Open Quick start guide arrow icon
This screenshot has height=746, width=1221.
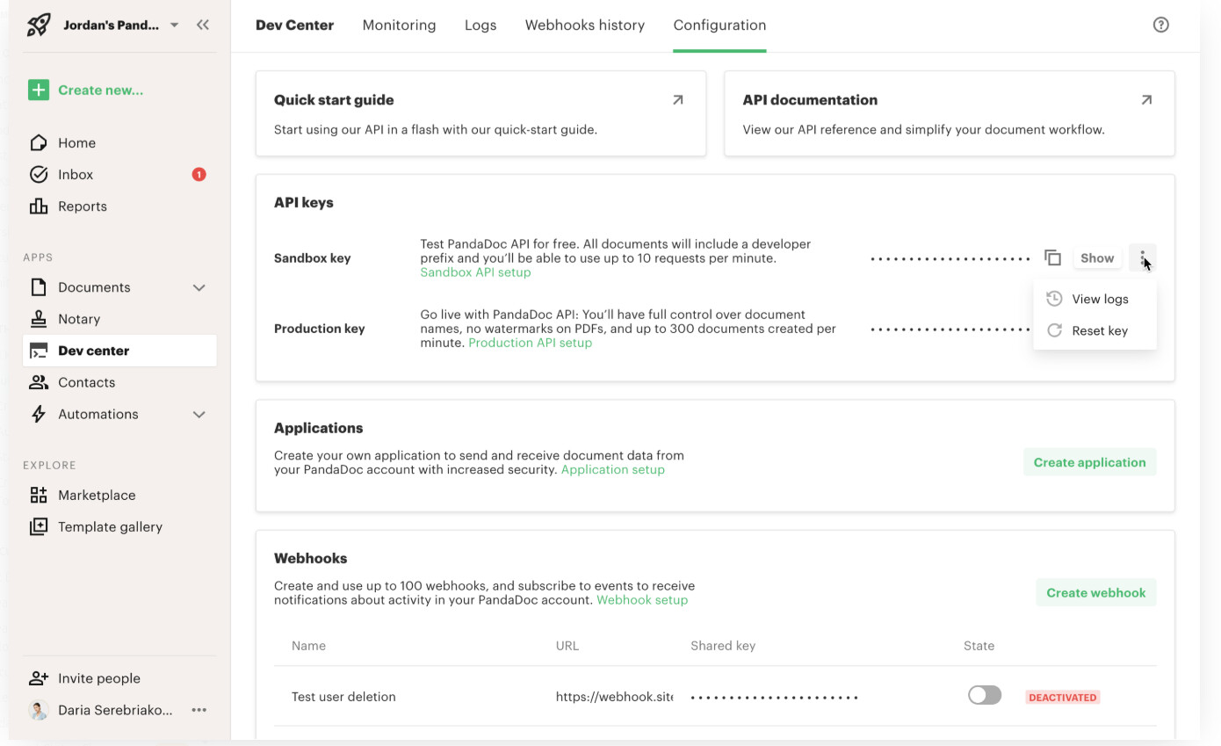(x=677, y=100)
